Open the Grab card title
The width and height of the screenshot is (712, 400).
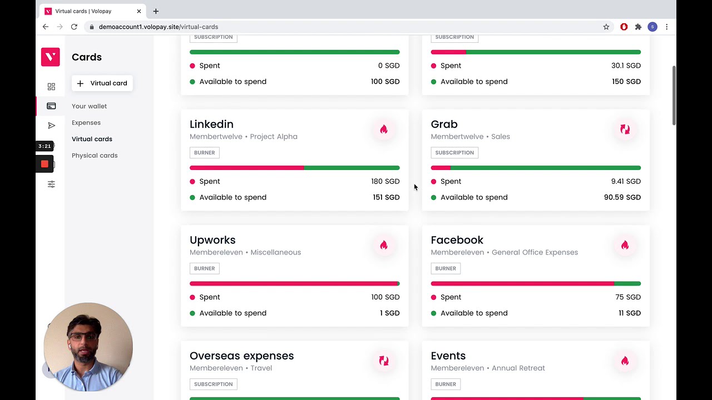coord(444,124)
